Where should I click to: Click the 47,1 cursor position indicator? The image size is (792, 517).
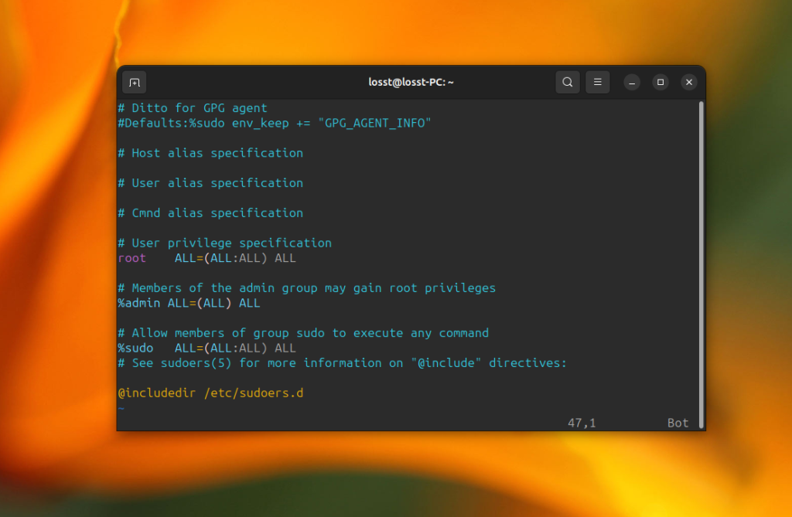(x=582, y=423)
